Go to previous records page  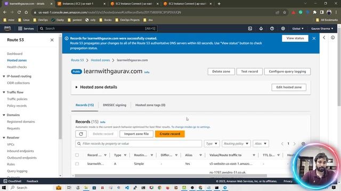pos(282,144)
